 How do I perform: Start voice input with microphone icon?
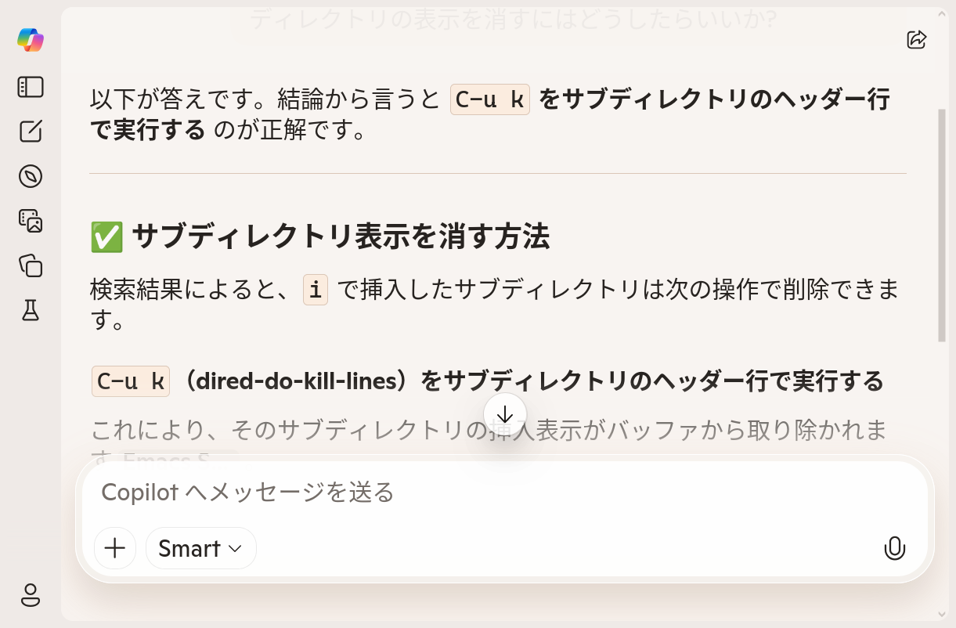[894, 548]
